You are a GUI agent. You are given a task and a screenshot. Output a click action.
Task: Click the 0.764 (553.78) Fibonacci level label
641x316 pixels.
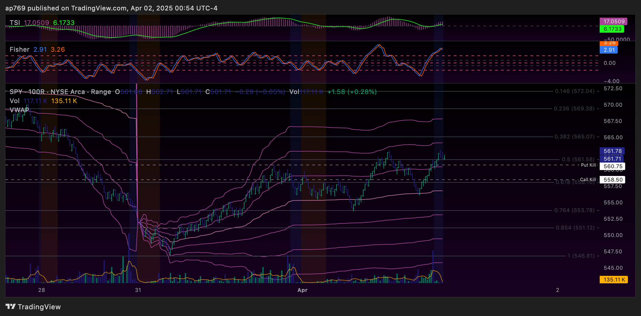[x=574, y=210]
